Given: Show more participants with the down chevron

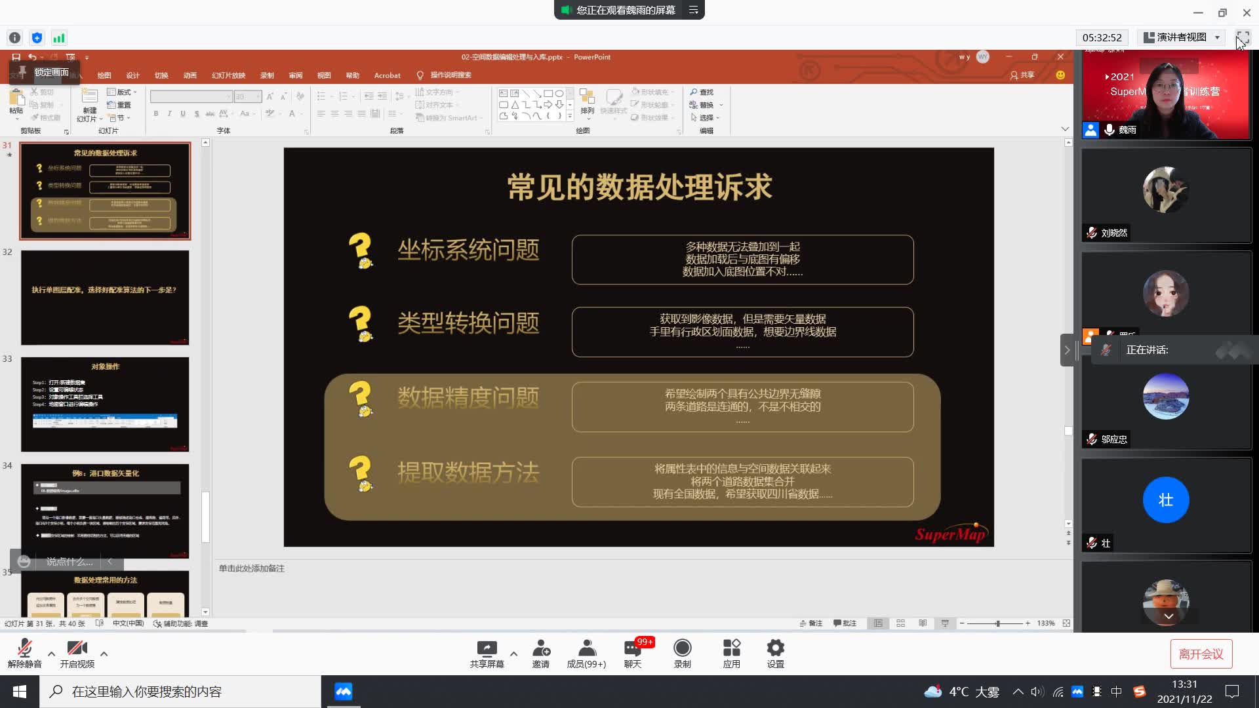Looking at the screenshot, I should (x=1169, y=616).
